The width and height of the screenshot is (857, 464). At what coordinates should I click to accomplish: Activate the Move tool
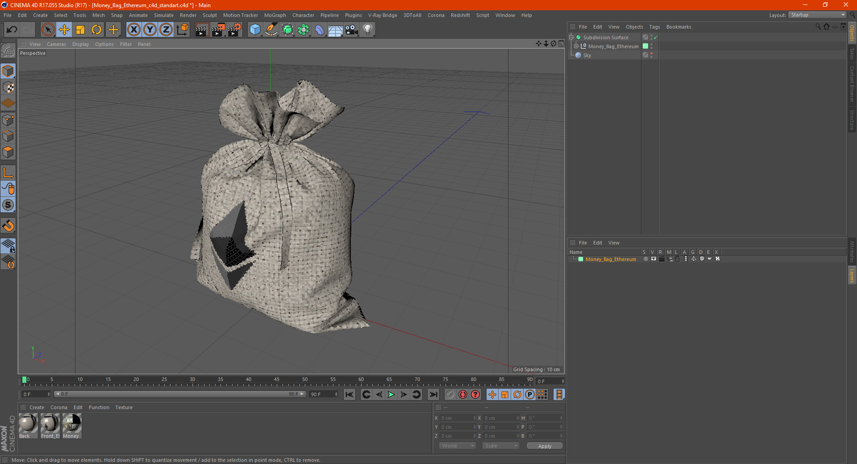tap(64, 30)
